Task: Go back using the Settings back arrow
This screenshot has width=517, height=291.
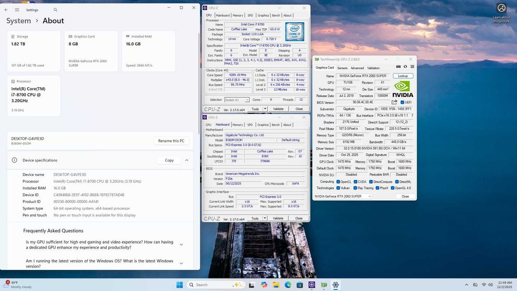Action: [x=6, y=10]
